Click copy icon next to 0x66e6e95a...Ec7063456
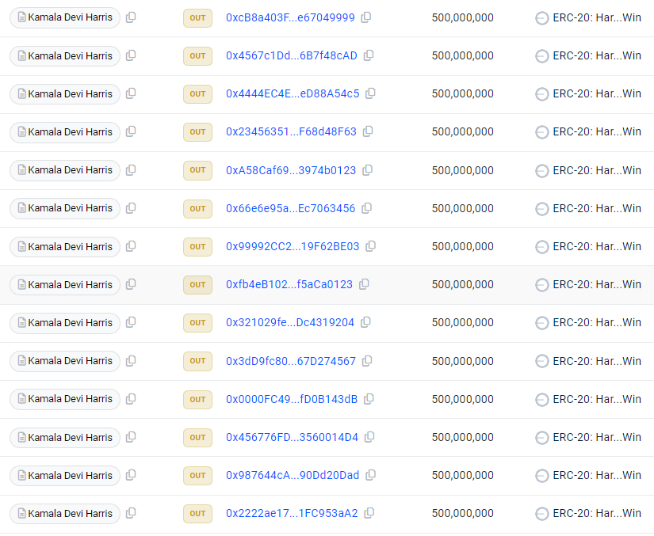Image resolution: width=654 pixels, height=536 pixels. click(366, 208)
